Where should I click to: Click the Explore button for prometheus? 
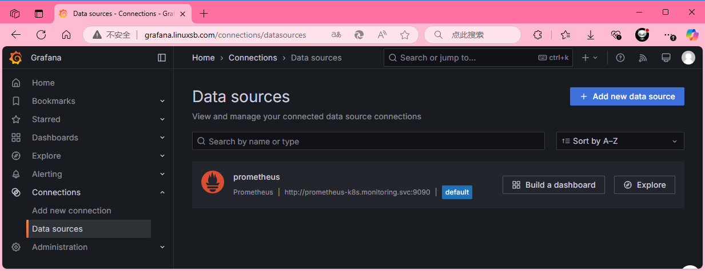tap(644, 185)
